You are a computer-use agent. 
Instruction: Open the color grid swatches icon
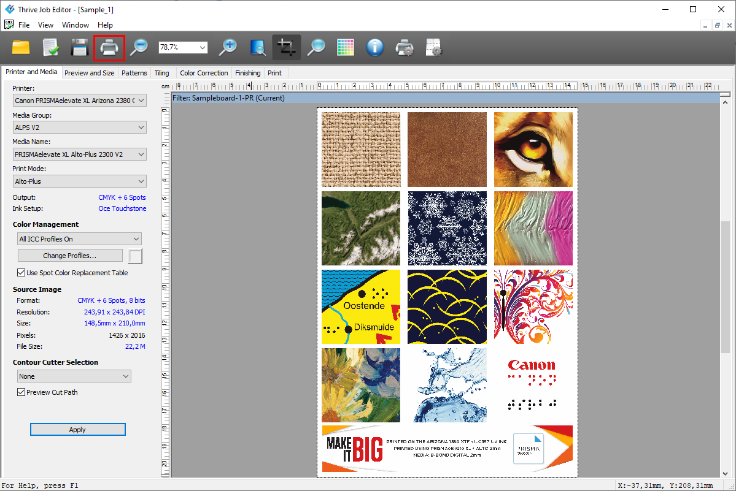pyautogui.click(x=346, y=48)
